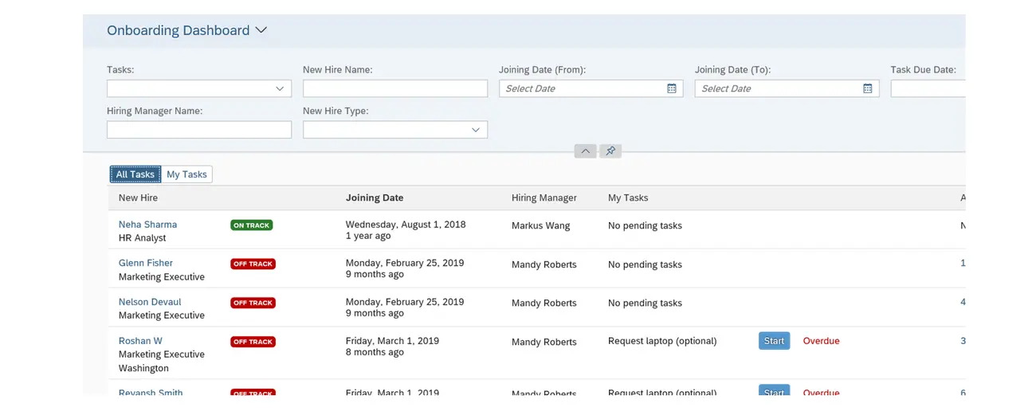Screen dimensions: 1036x411
Task: Switch to the All Tasks tab
Action: tap(135, 174)
